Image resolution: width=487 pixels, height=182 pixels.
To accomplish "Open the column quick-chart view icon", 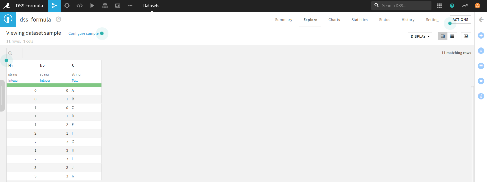I will [x=466, y=36].
